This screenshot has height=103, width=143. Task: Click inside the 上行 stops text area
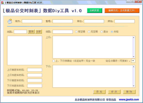click(93, 47)
